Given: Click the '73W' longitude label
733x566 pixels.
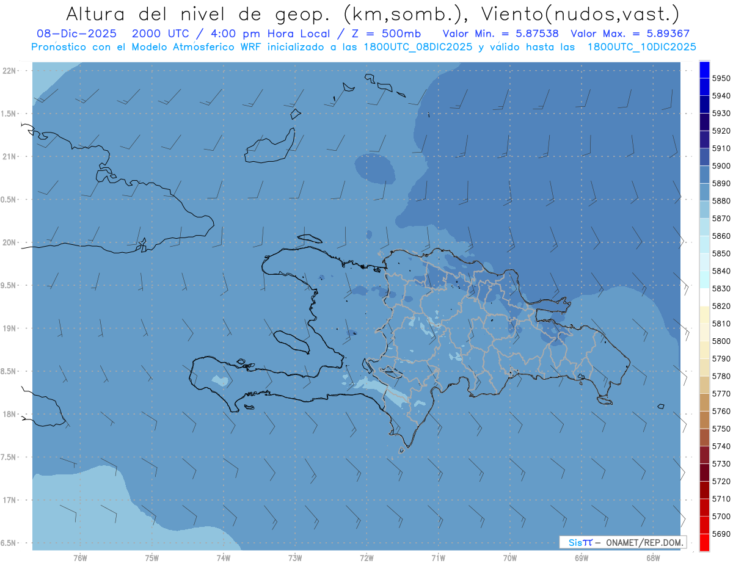Looking at the screenshot, I should point(295,558).
